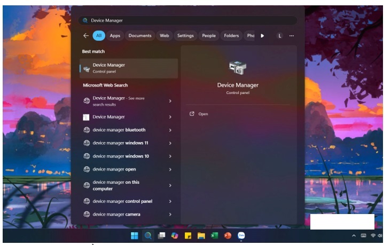391x245 pixels.
Task: Click web search icon beside 'device manager camera'
Action: [x=87, y=215]
